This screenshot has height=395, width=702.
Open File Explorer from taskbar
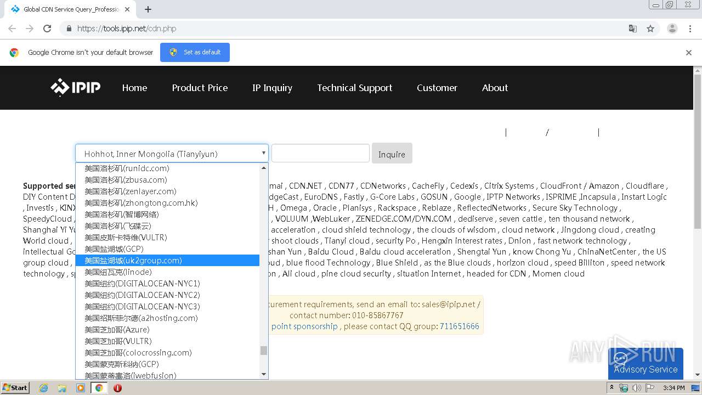pyautogui.click(x=62, y=388)
